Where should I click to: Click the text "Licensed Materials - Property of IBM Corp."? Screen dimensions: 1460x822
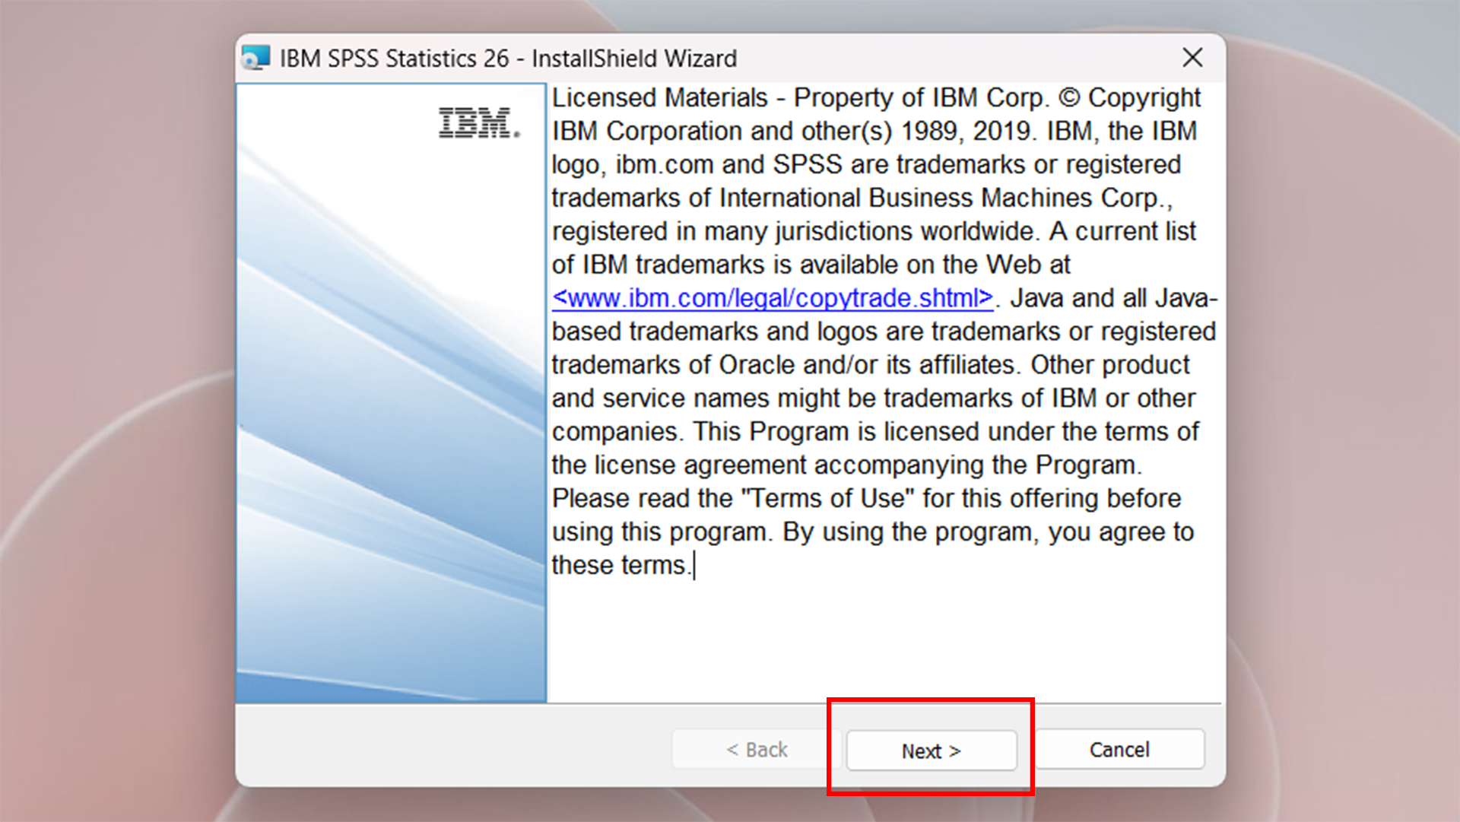pyautogui.click(x=801, y=98)
